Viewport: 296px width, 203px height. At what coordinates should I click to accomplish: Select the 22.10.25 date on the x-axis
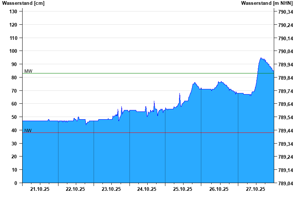pos(75,189)
